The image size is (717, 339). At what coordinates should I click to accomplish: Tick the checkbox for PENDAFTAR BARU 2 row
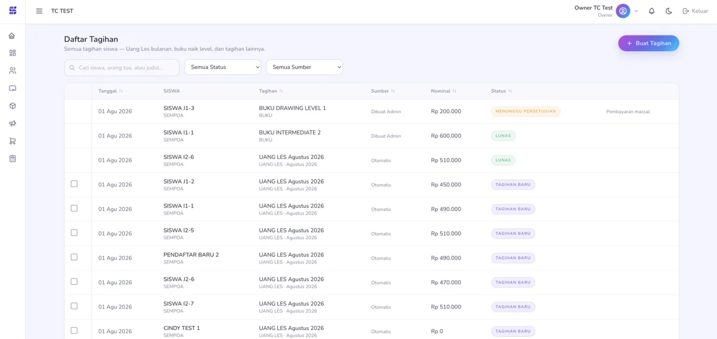tap(74, 257)
